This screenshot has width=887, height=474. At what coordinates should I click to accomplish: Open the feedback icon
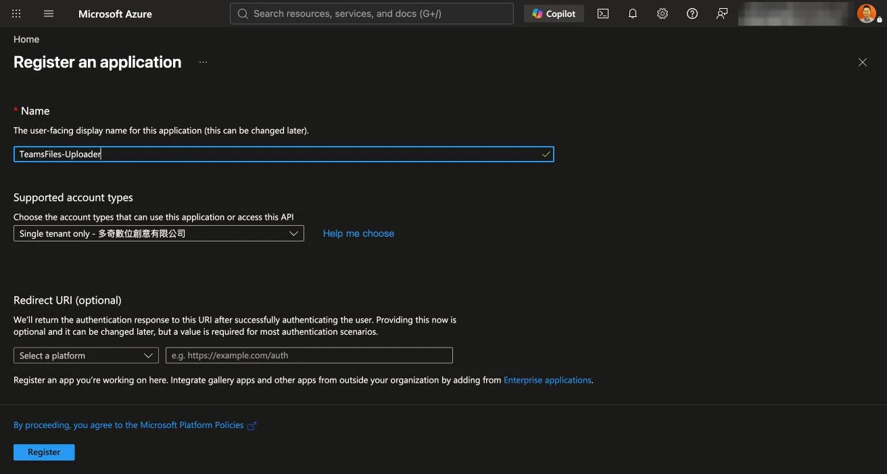722,14
